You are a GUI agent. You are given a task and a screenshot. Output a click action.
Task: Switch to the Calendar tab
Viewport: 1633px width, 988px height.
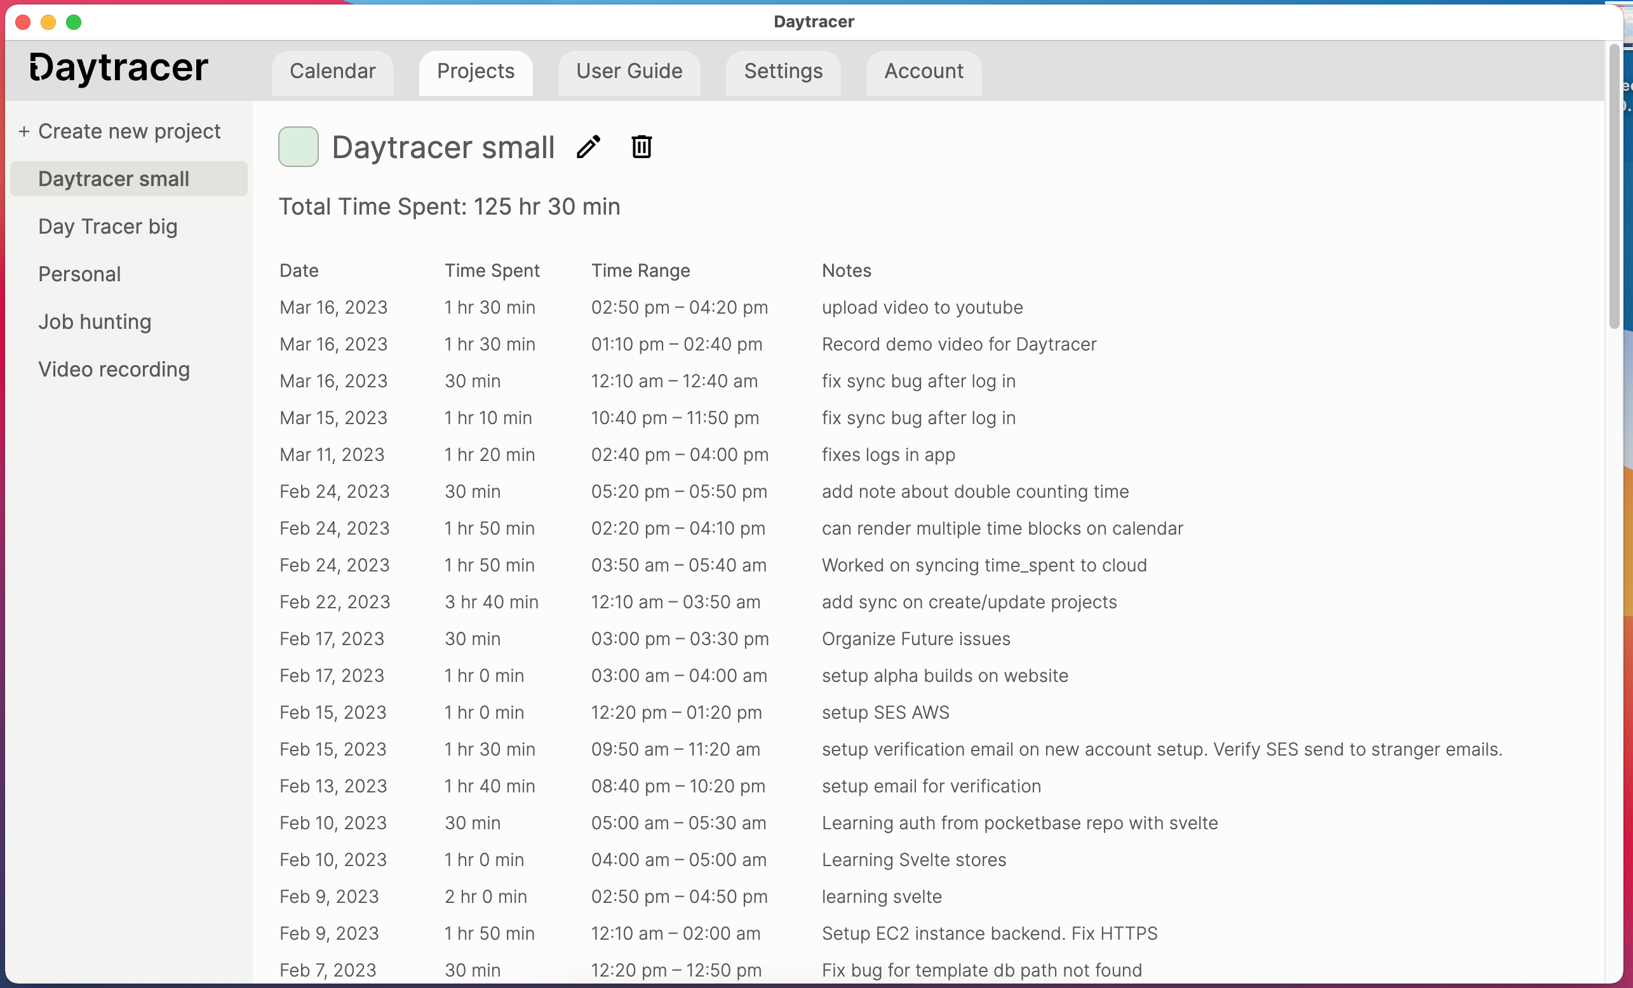(333, 72)
